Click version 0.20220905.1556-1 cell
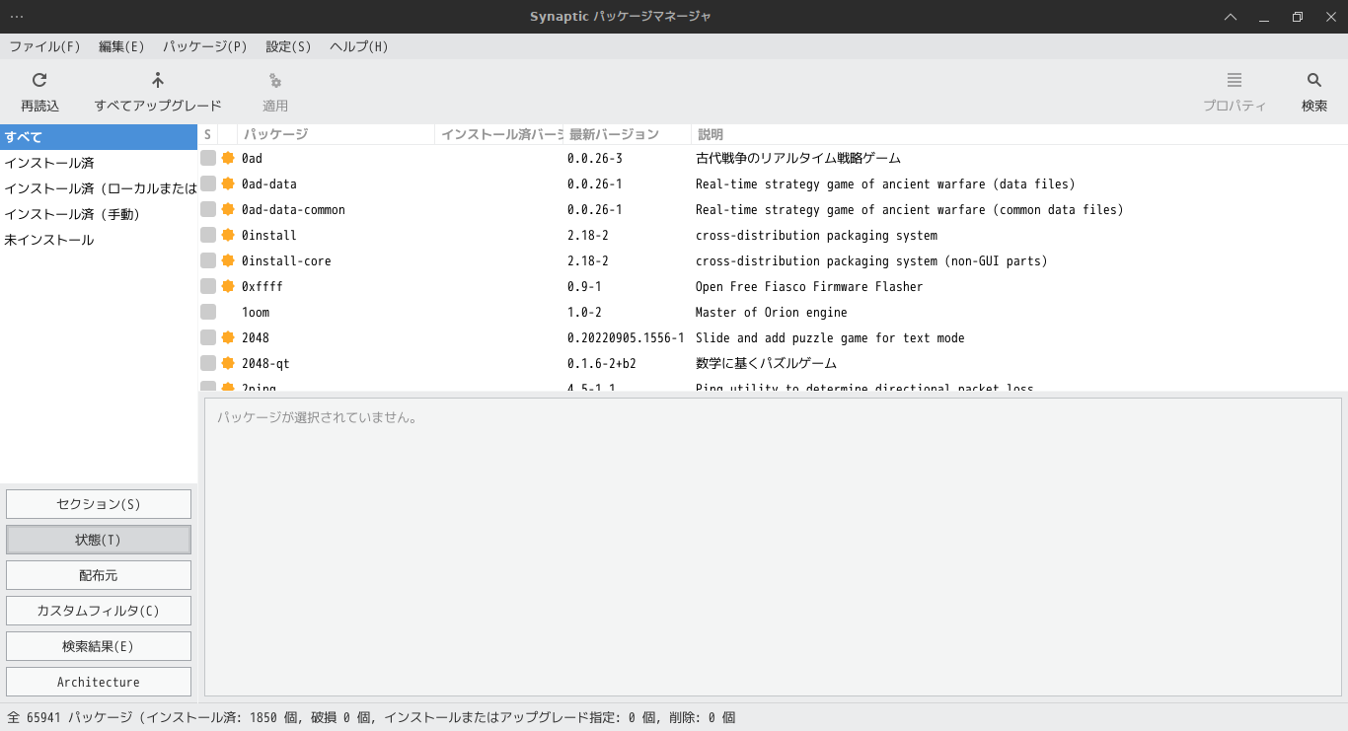 point(626,337)
